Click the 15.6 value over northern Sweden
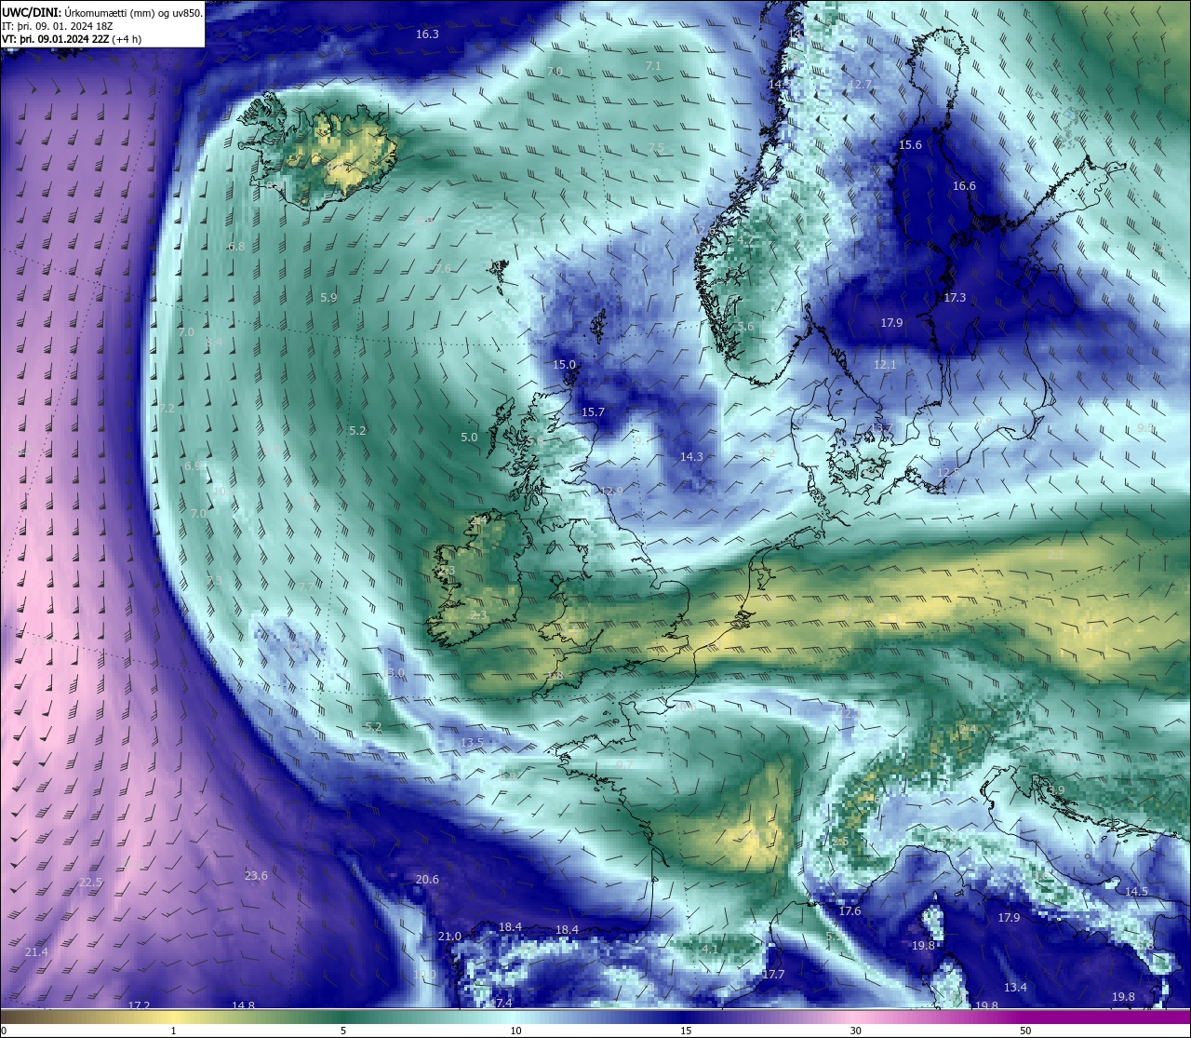1191x1038 pixels. pos(910,144)
